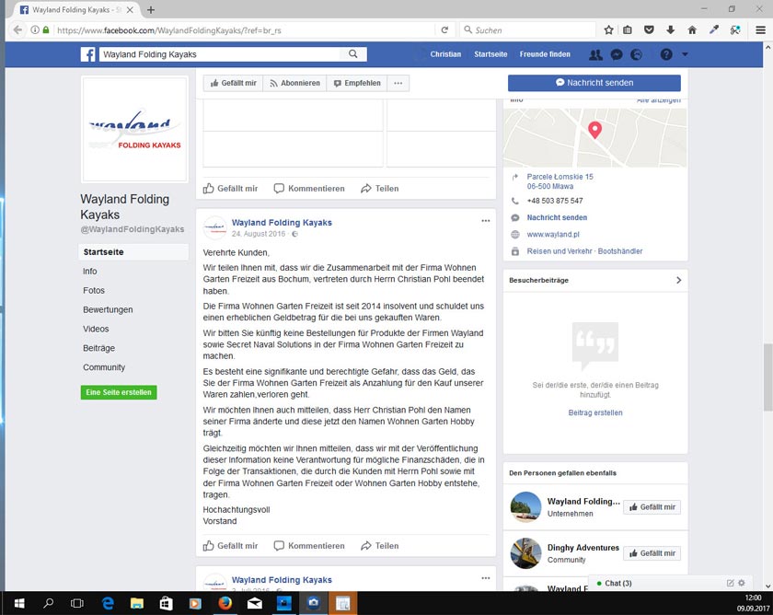Open Firefox bookmarks list icon
The height and width of the screenshot is (615, 773).
pos(628,30)
